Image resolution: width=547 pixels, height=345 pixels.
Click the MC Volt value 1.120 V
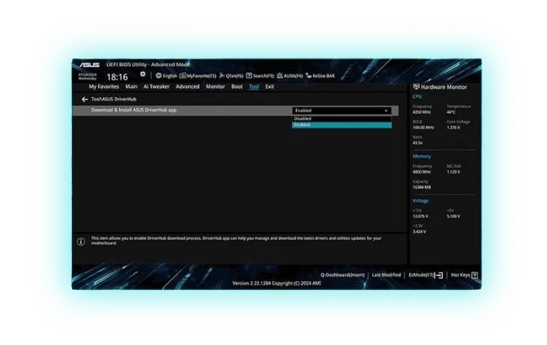(x=454, y=172)
